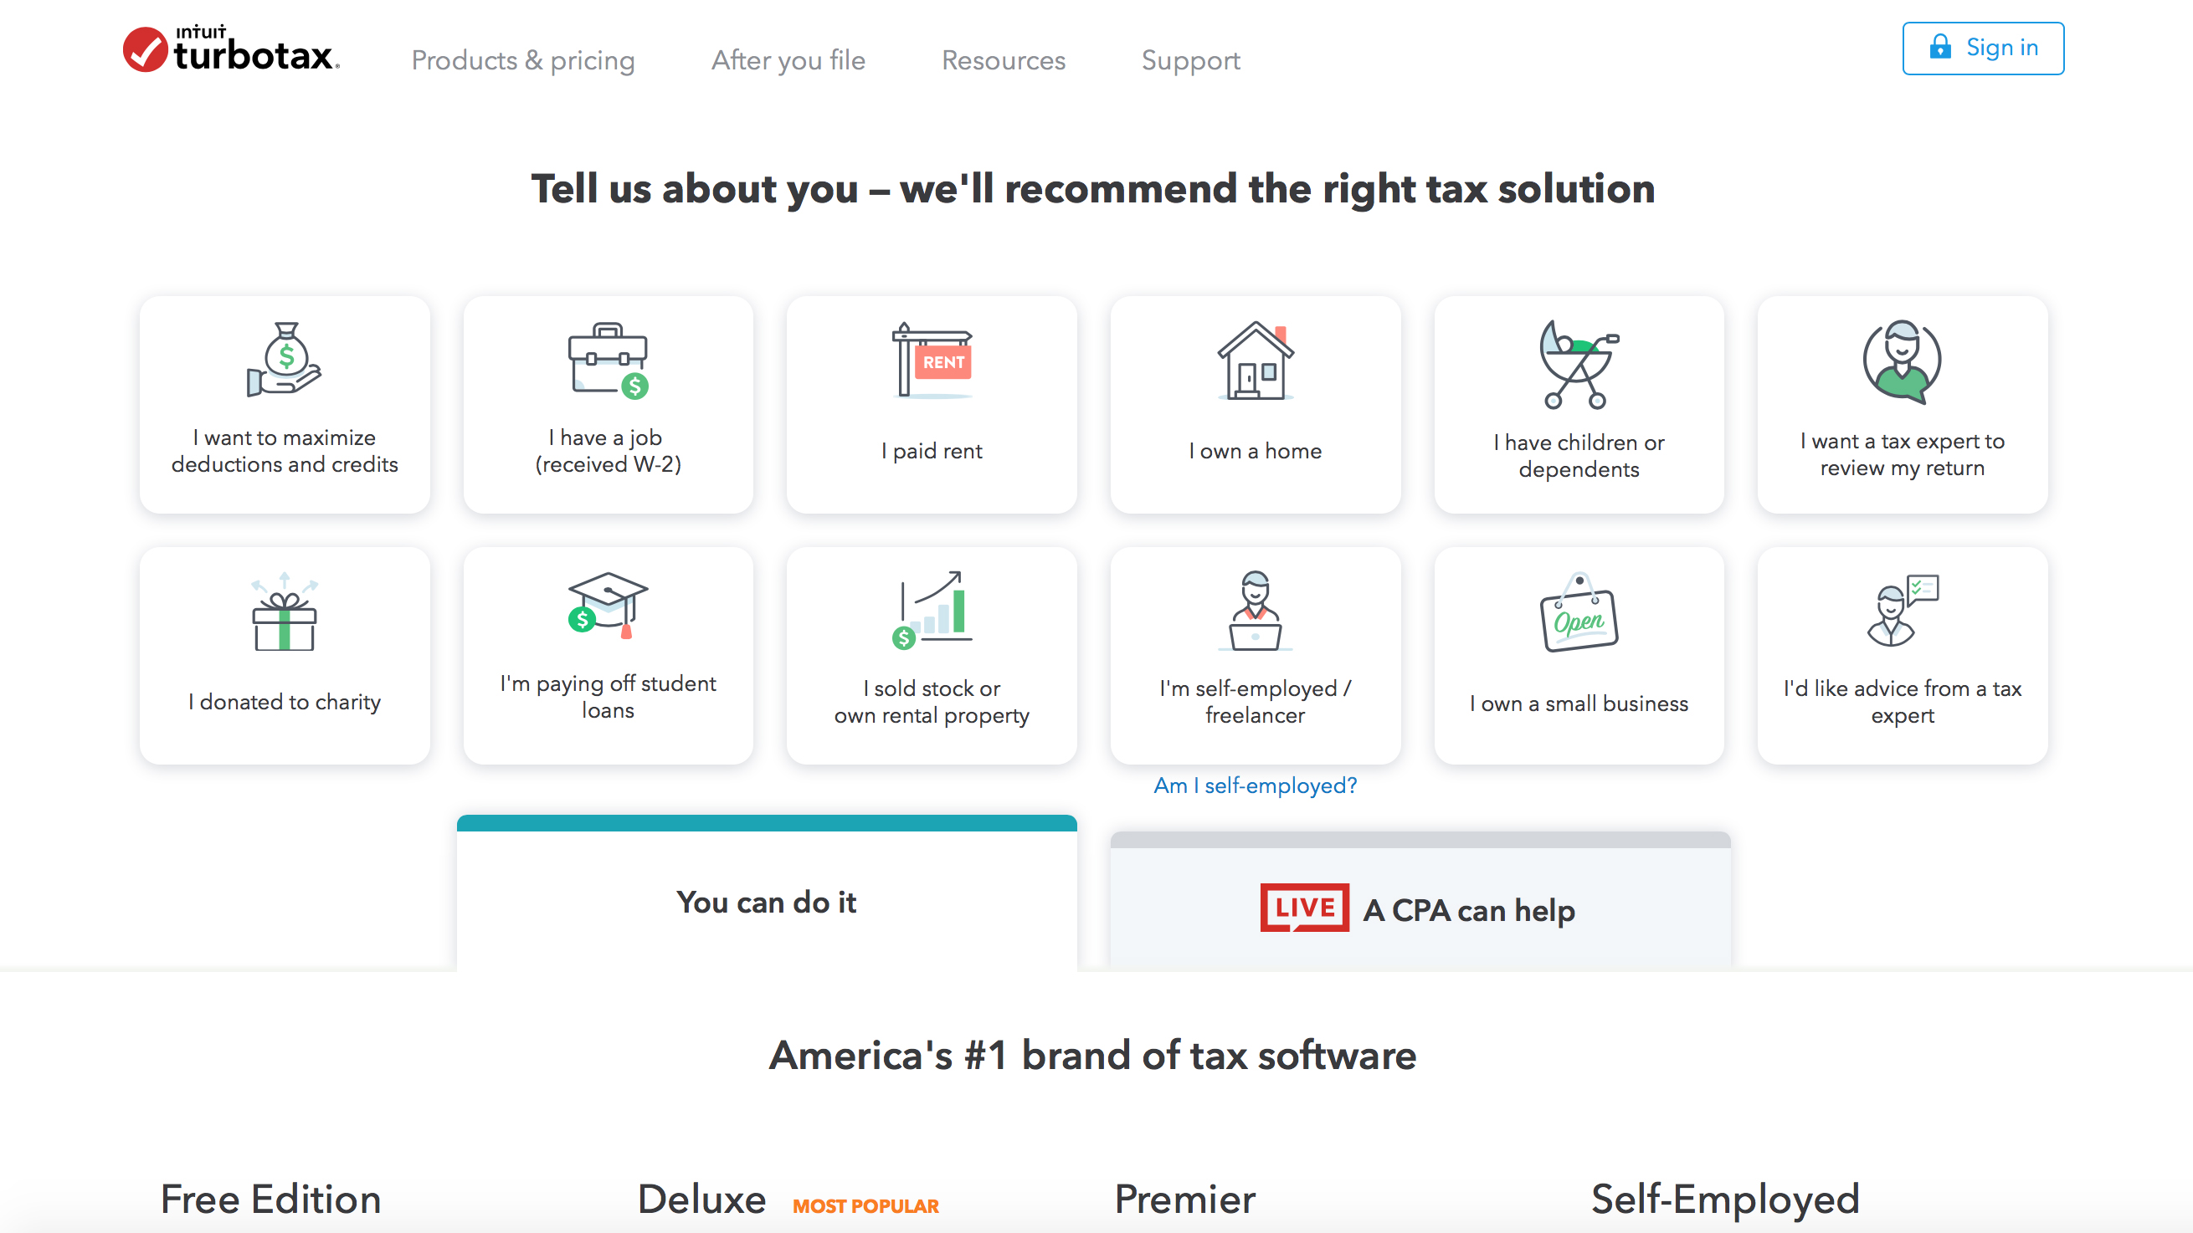Open Products and pricing menu

pos(521,60)
